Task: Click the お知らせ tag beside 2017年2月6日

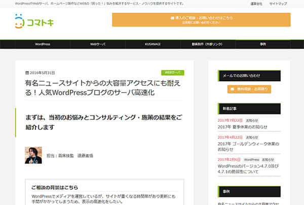Action: click(268, 160)
